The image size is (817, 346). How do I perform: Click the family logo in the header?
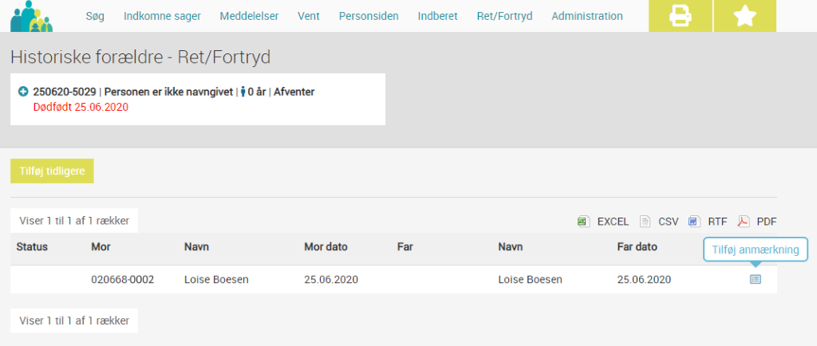(32, 16)
